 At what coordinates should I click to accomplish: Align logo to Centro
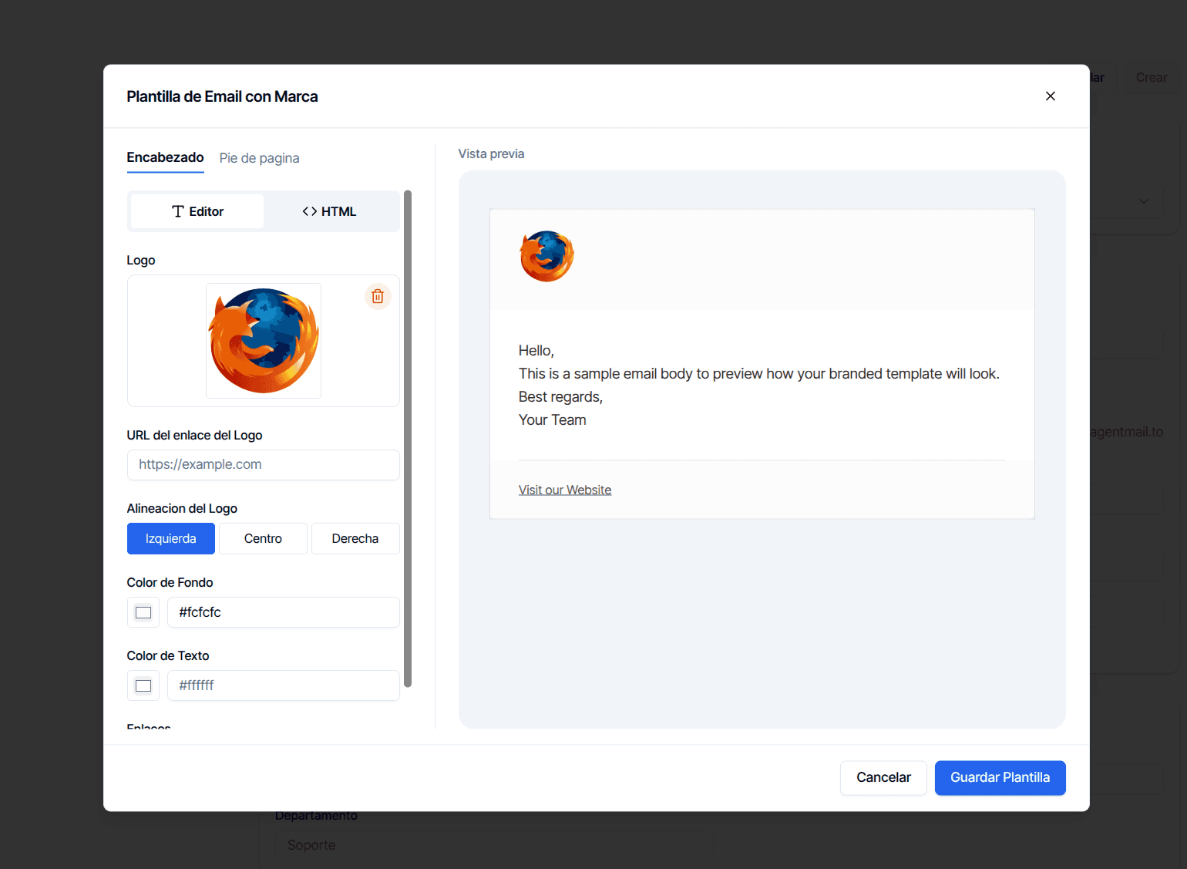coord(263,538)
